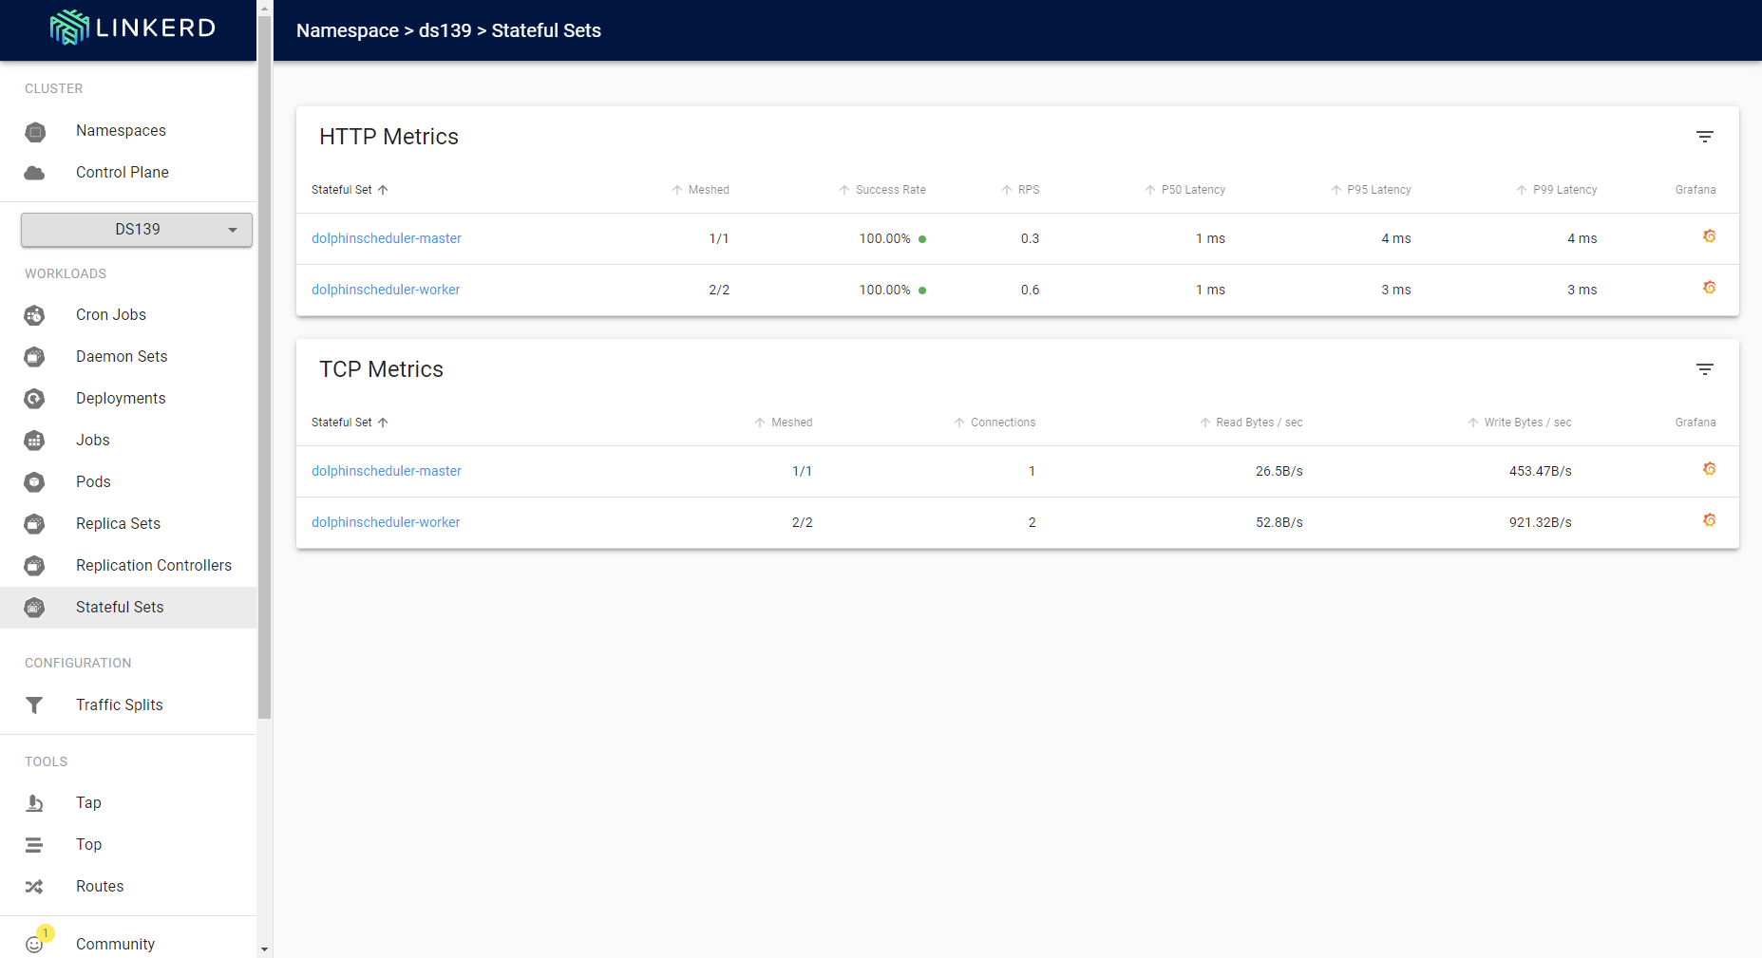The image size is (1762, 958).
Task: Open Traffic Splits in the sidebar
Action: click(x=119, y=704)
